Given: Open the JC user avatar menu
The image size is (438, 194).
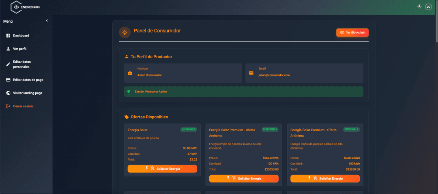Looking at the screenshot, I should pyautogui.click(x=428, y=7).
